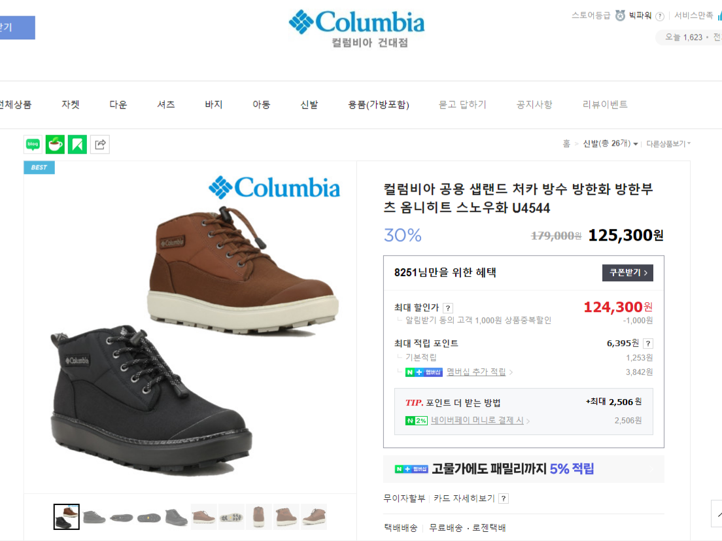This screenshot has height=541, width=722.
Task: Expand 네이버페이 머니로 결제 시 link
Action: click(477, 421)
